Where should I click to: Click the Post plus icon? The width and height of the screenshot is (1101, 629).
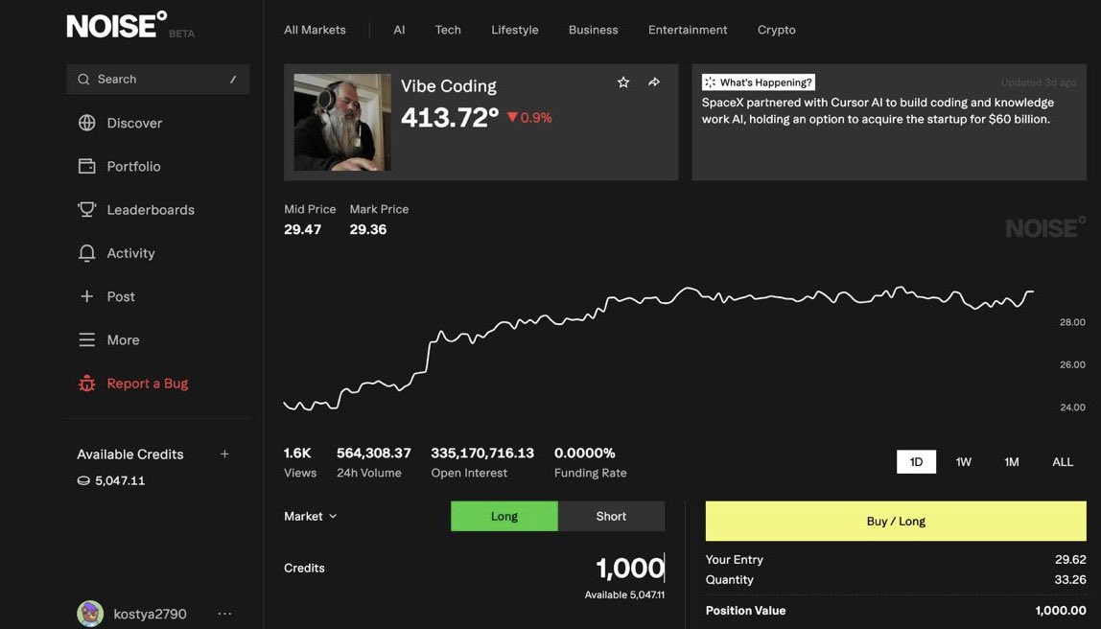[87, 296]
